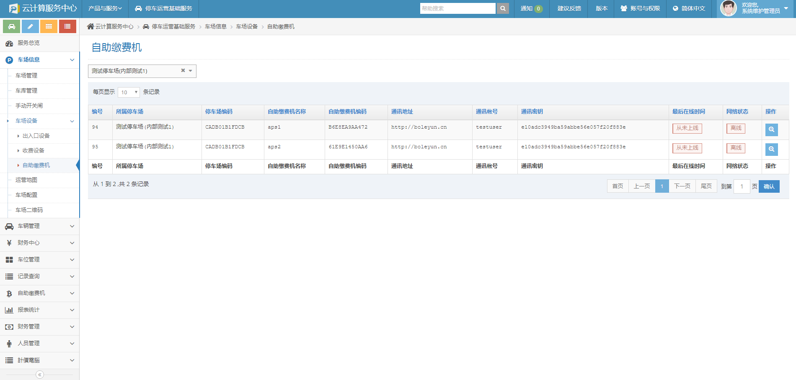Click the orange grid shortcut icon
796x380 pixels.
pos(49,26)
